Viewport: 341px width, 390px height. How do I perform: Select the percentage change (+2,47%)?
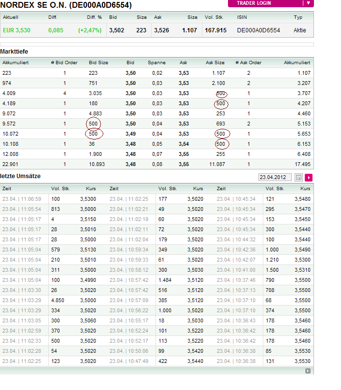click(90, 30)
